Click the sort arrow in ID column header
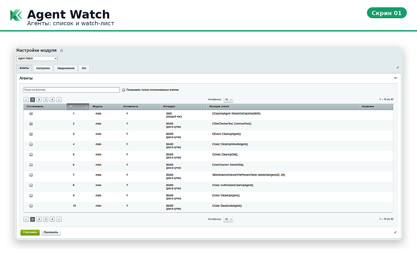This screenshot has width=417, height=260. click(86, 107)
